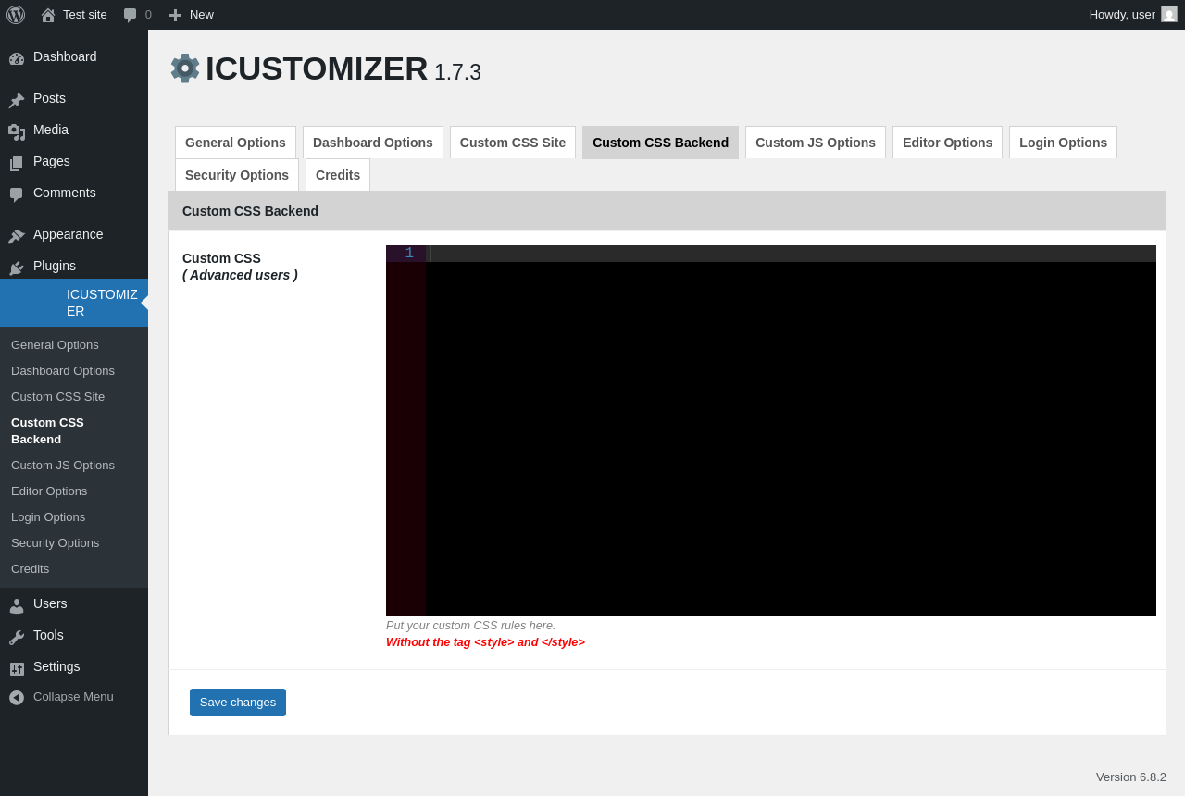Click the Test site link text
Image resolution: width=1185 pixels, height=796 pixels.
coord(85,15)
